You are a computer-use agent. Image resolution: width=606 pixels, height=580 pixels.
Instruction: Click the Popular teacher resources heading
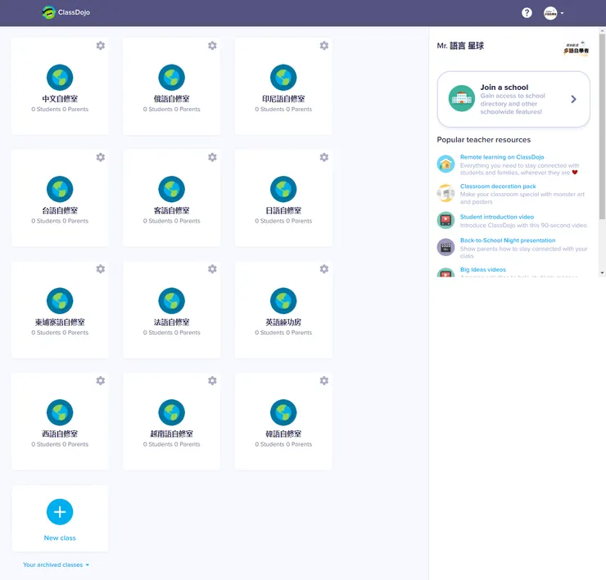click(483, 140)
